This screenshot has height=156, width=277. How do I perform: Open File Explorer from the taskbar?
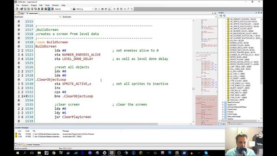pyautogui.click(x=39, y=153)
